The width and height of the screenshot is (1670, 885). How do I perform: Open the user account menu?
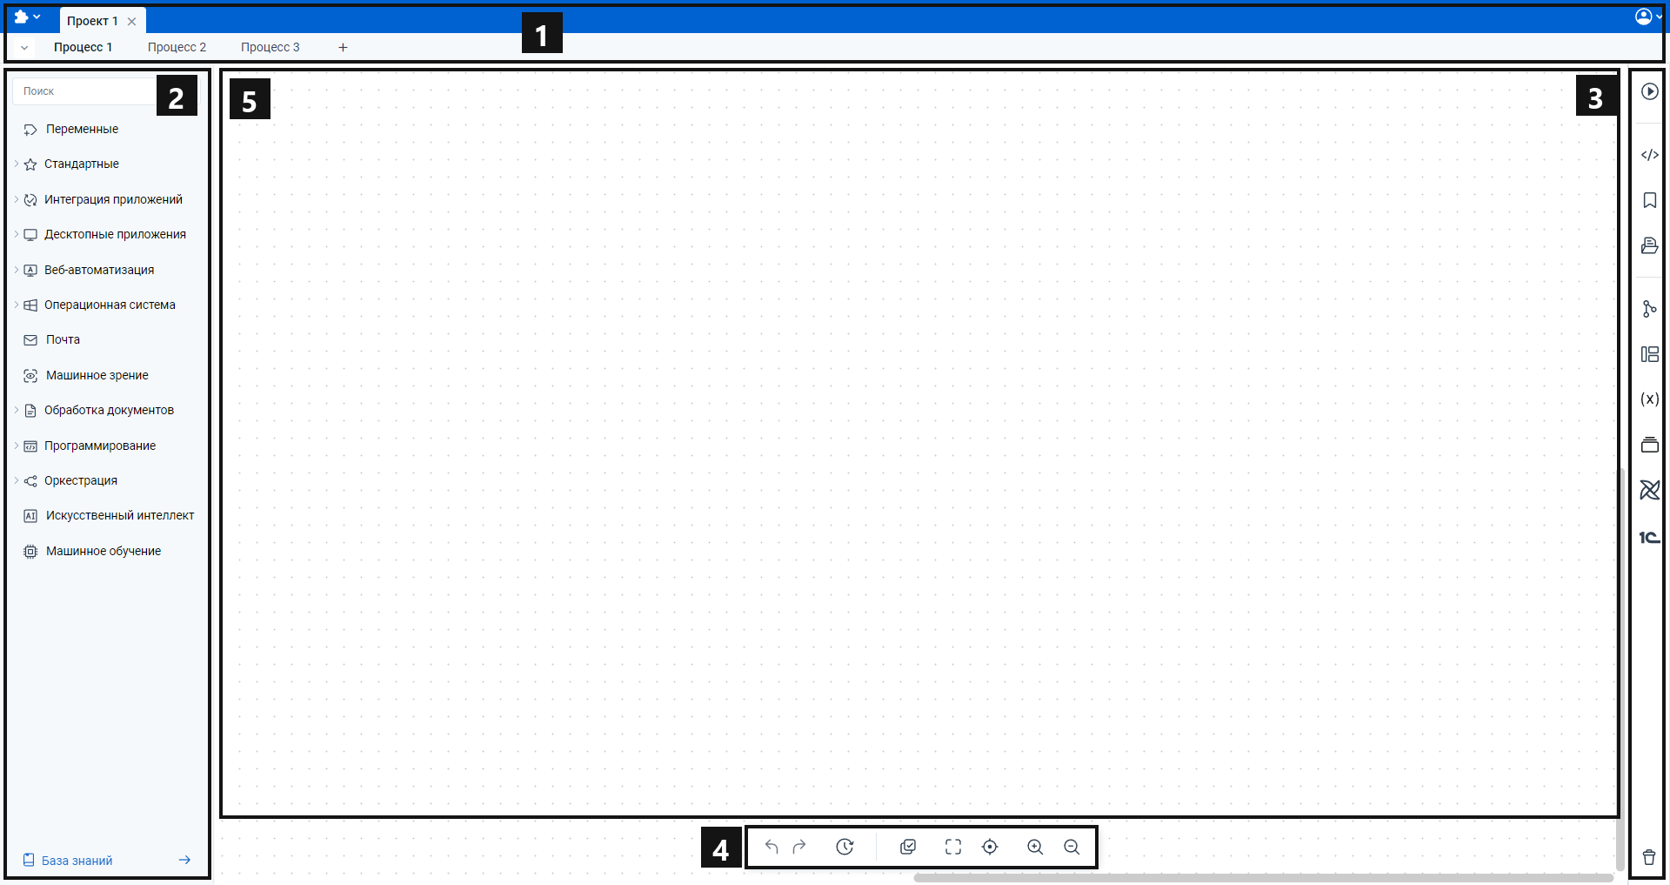(x=1647, y=17)
